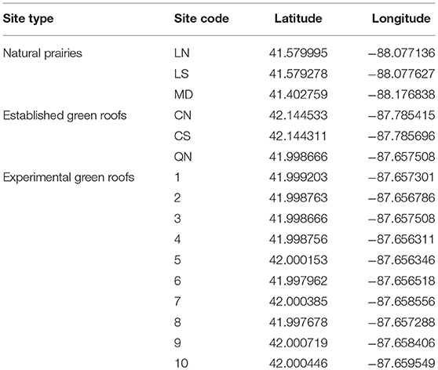
Task: Click latitude value 42.000153
Action: tap(298, 260)
